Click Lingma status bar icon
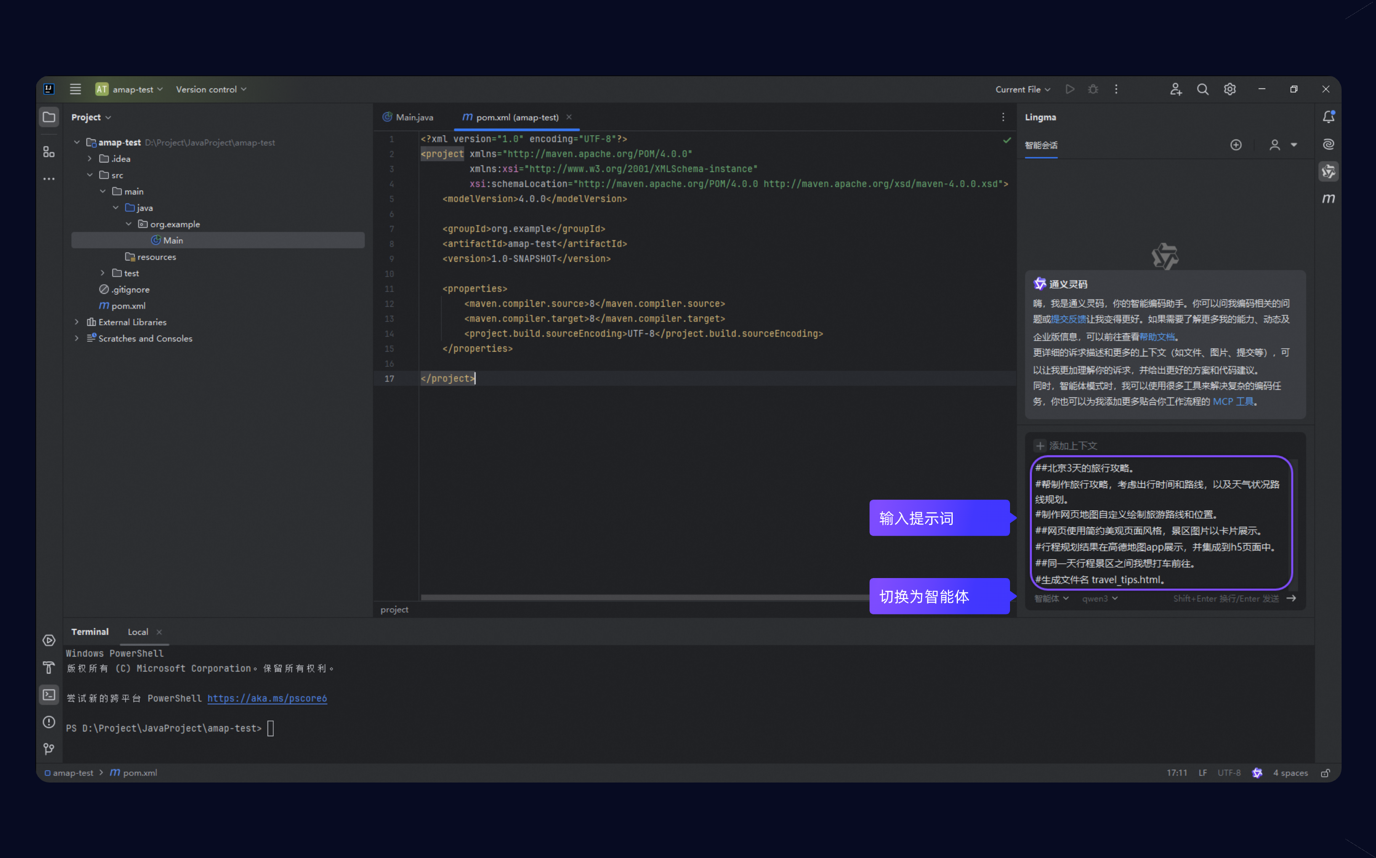This screenshot has width=1376, height=858. 1257,773
